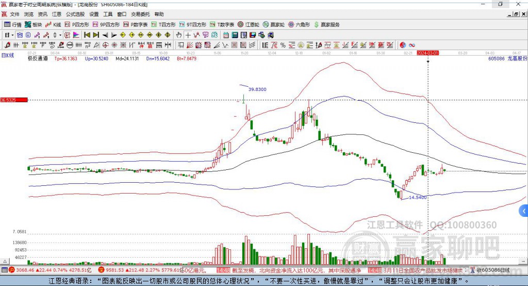Viewport: 528px width, 286px height.
Task: Select the angle lines drawing tool
Action: [x=217, y=45]
